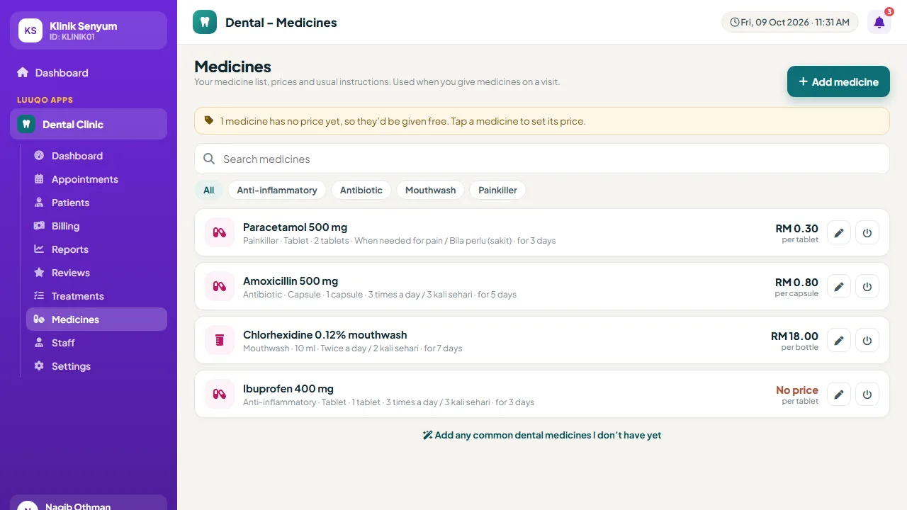Click the Ibuprofen No price label
The width and height of the screenshot is (907, 510).
coord(797,390)
